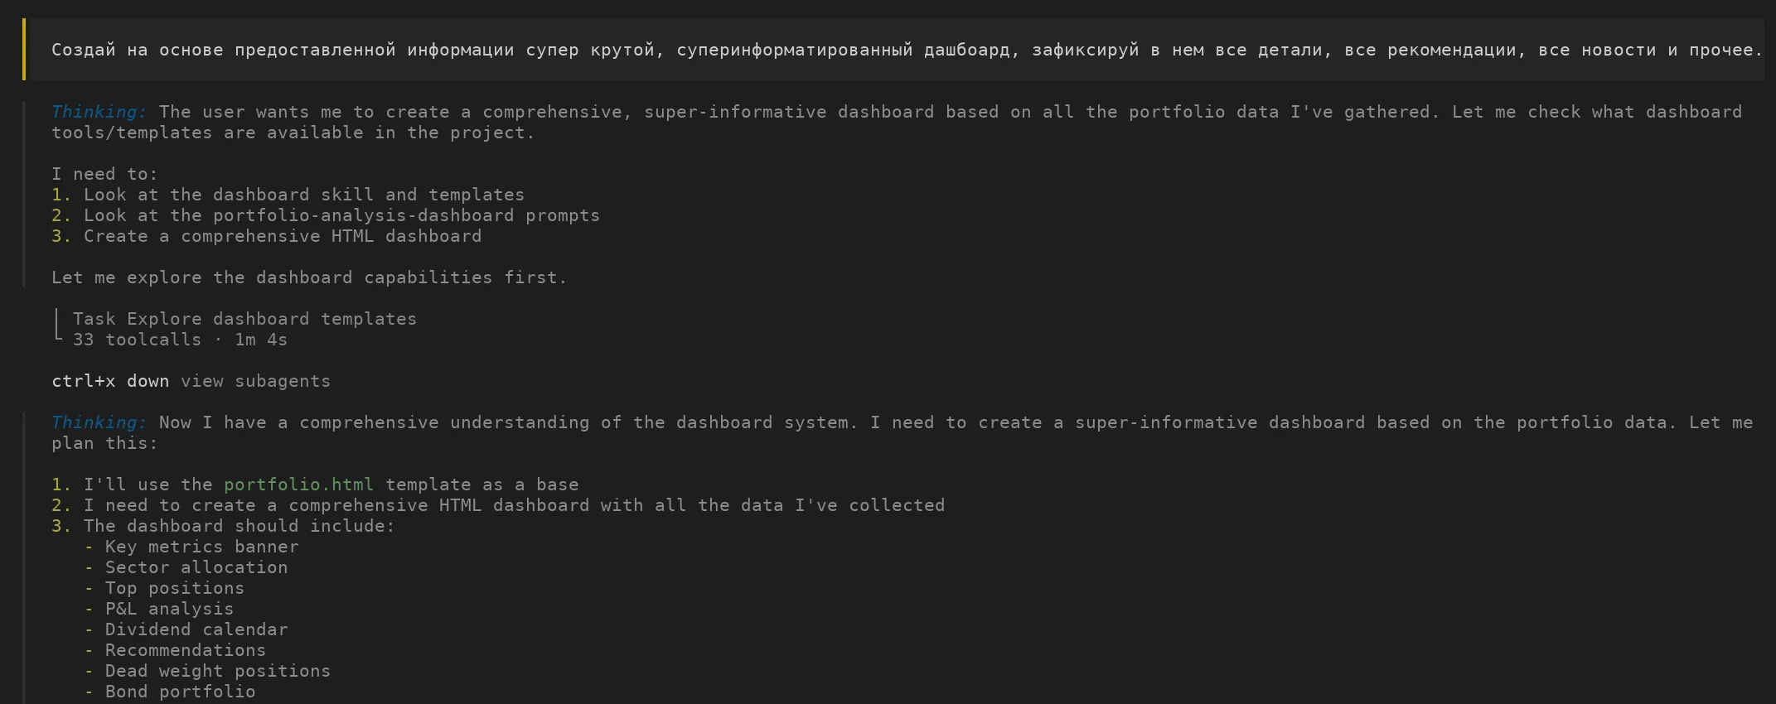The width and height of the screenshot is (1776, 704).
Task: Expand the "Task Explore dashboard templates" entry
Action: click(244, 319)
